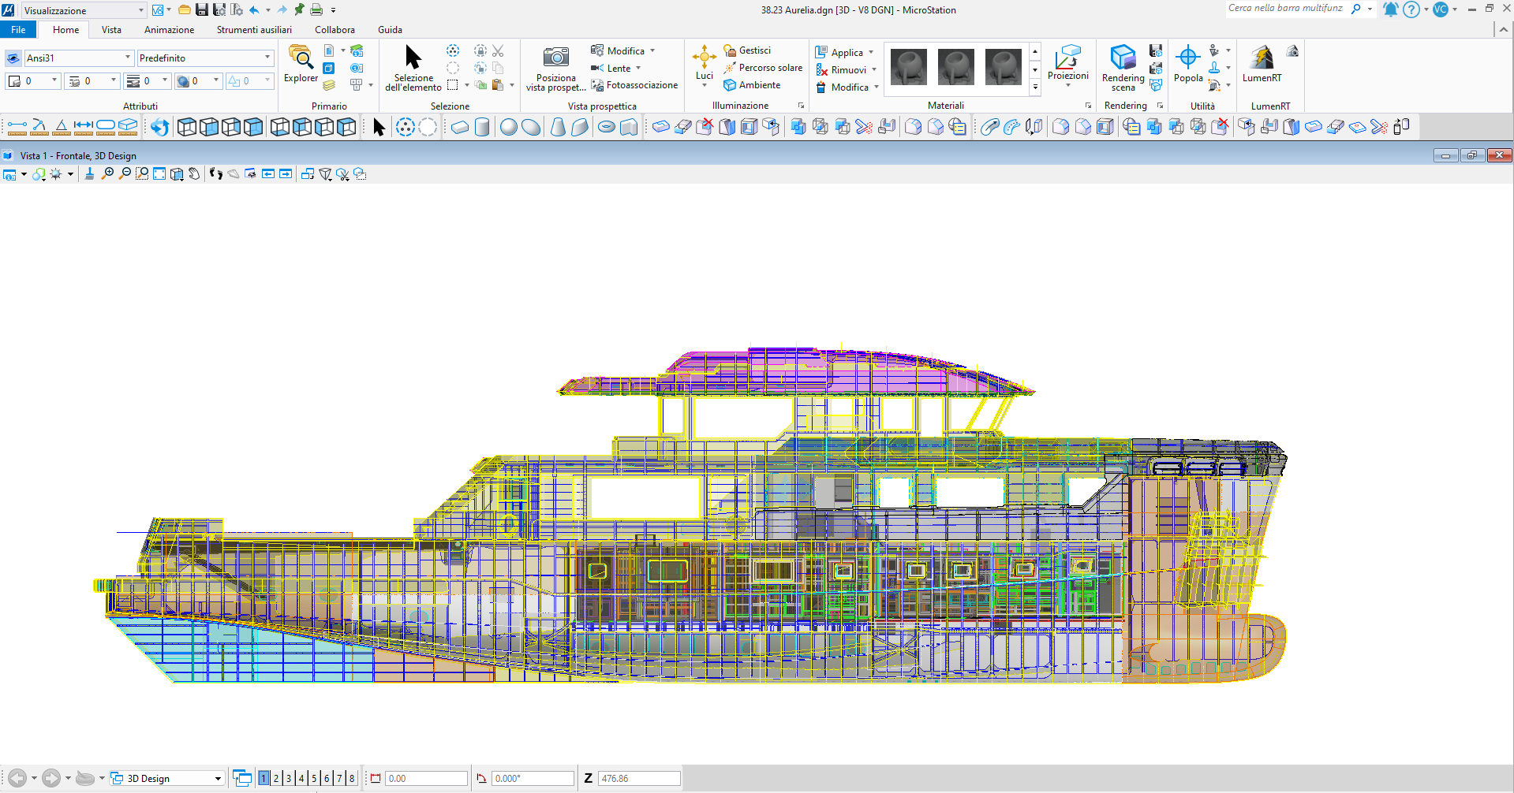Select the first material preview thumbnail
This screenshot has width=1514, height=793.
(x=908, y=67)
